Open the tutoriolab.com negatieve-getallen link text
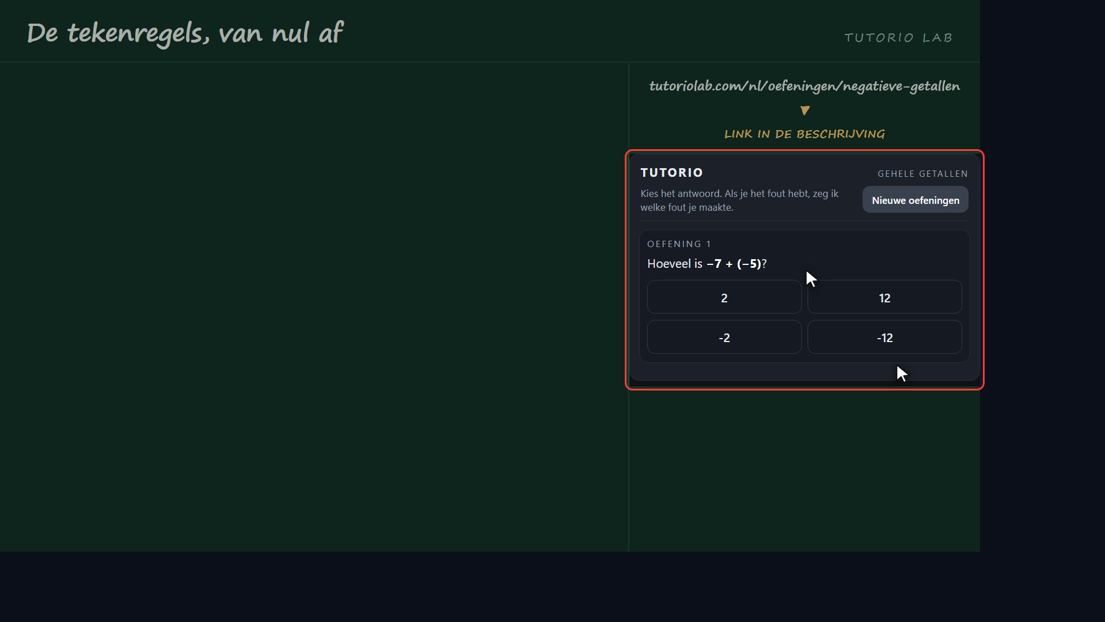 coord(804,86)
